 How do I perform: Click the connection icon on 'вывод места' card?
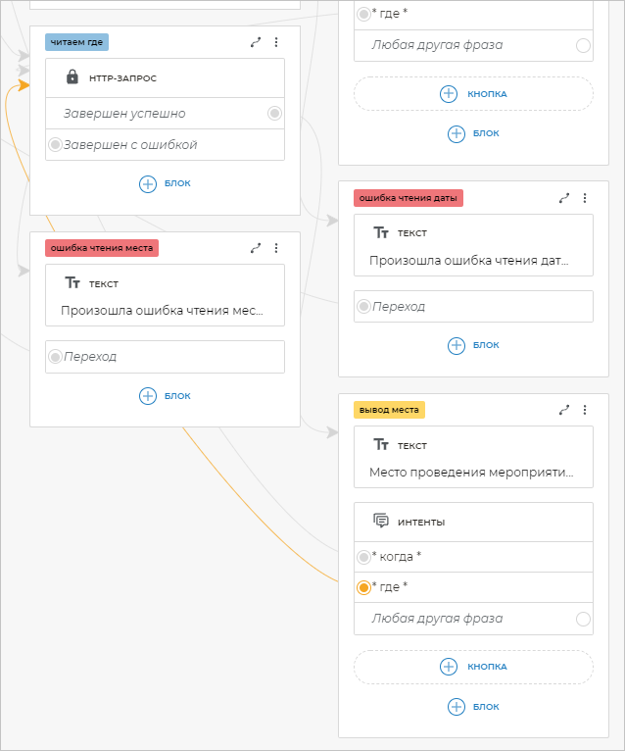(564, 410)
